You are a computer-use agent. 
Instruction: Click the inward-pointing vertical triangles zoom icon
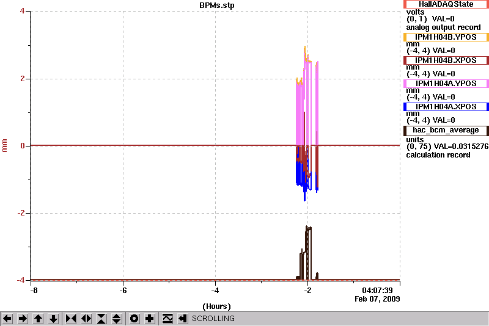pos(101,319)
